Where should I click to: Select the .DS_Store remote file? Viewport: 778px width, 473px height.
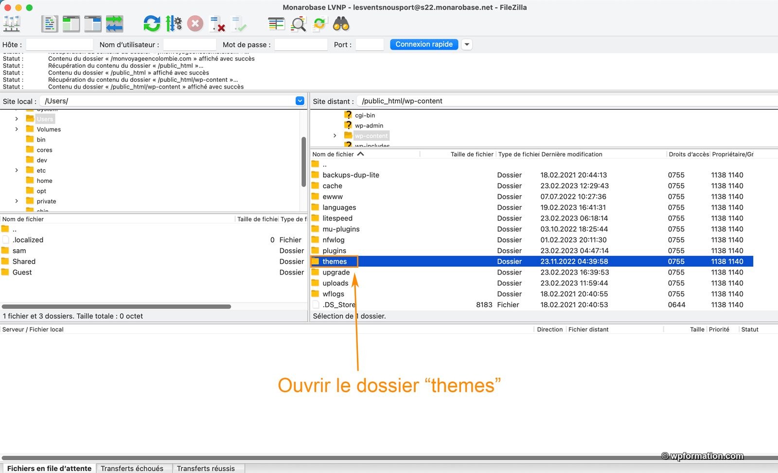532,305
